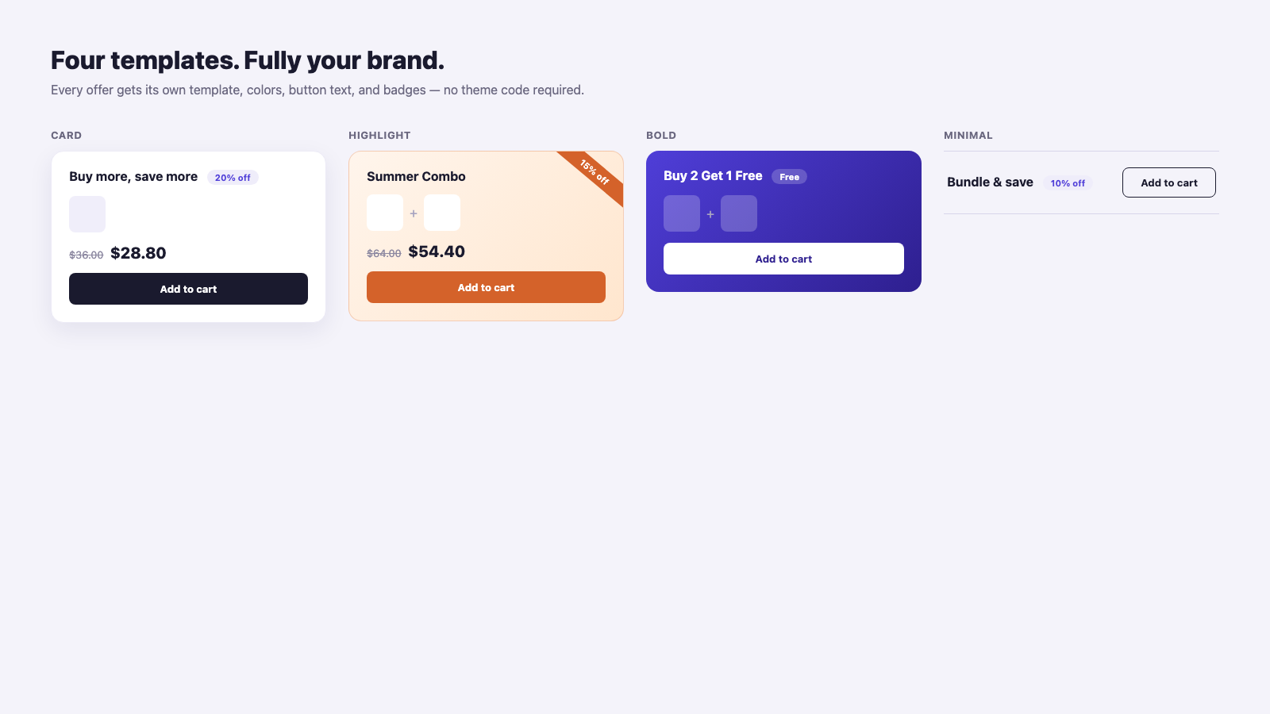The image size is (1270, 714).
Task: Click plus icon between Summer Combo products
Action: click(414, 213)
